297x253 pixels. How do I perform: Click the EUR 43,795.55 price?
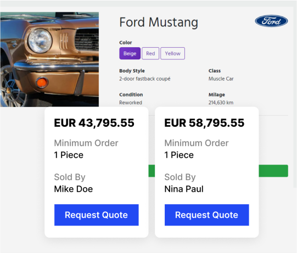pos(94,123)
